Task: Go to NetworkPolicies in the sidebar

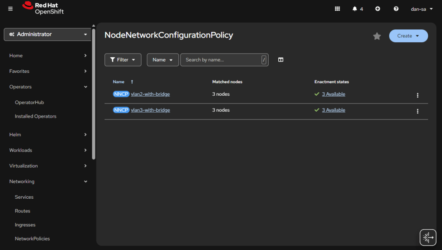Action: point(32,239)
